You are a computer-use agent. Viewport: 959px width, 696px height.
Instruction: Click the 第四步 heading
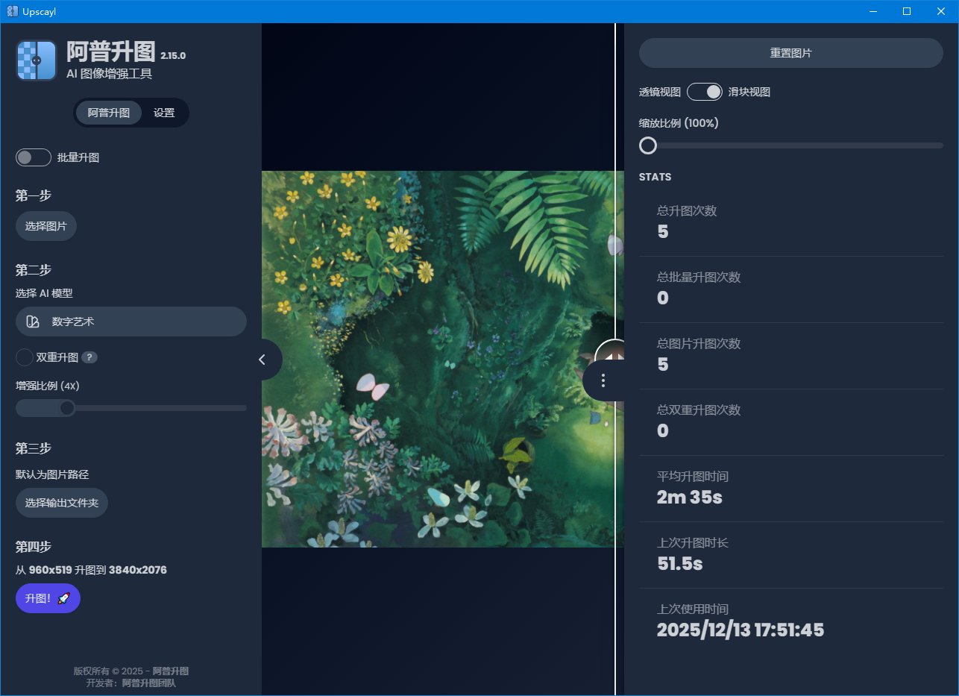click(x=34, y=547)
